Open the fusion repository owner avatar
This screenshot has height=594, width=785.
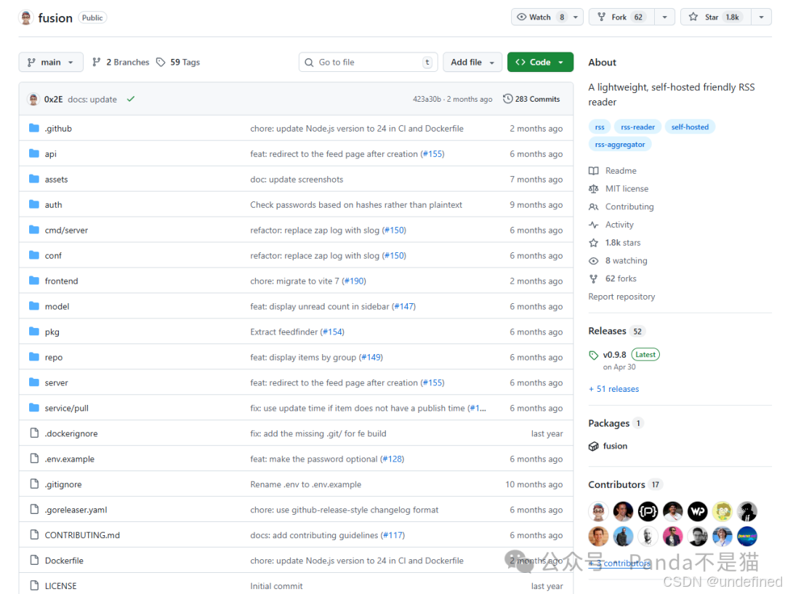click(x=26, y=17)
